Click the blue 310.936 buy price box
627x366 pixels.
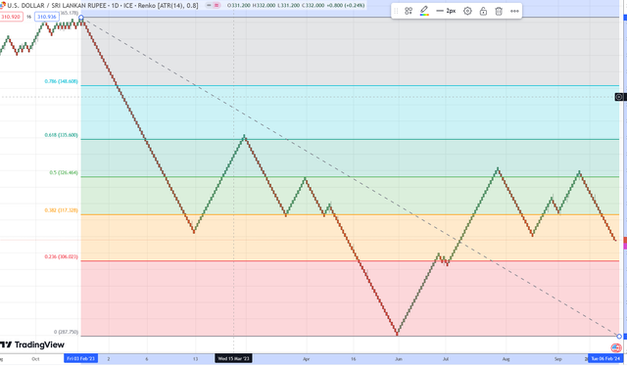[x=47, y=17]
